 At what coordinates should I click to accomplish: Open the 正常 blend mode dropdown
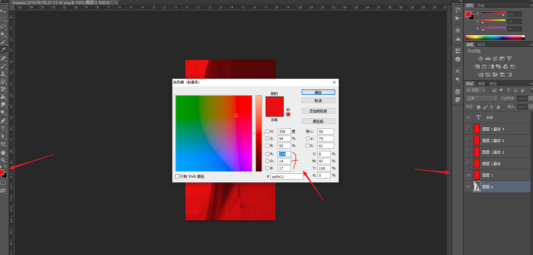[481, 99]
